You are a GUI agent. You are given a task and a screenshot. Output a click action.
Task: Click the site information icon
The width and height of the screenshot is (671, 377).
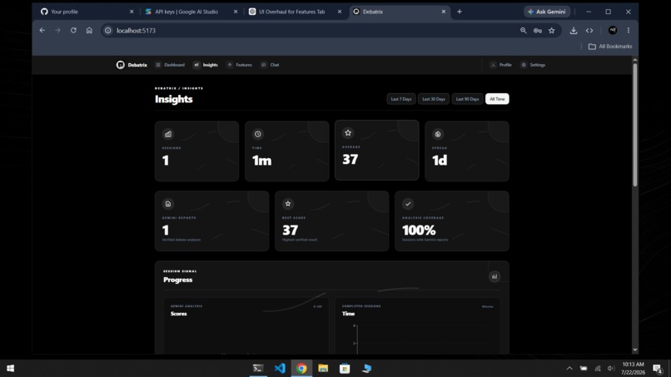pos(108,31)
